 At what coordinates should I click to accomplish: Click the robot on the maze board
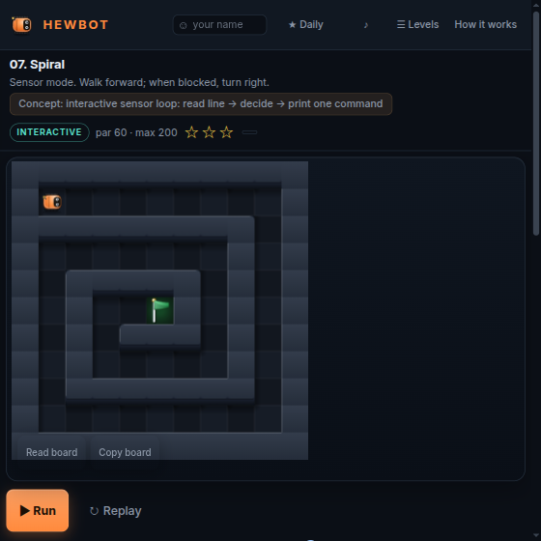coord(52,202)
